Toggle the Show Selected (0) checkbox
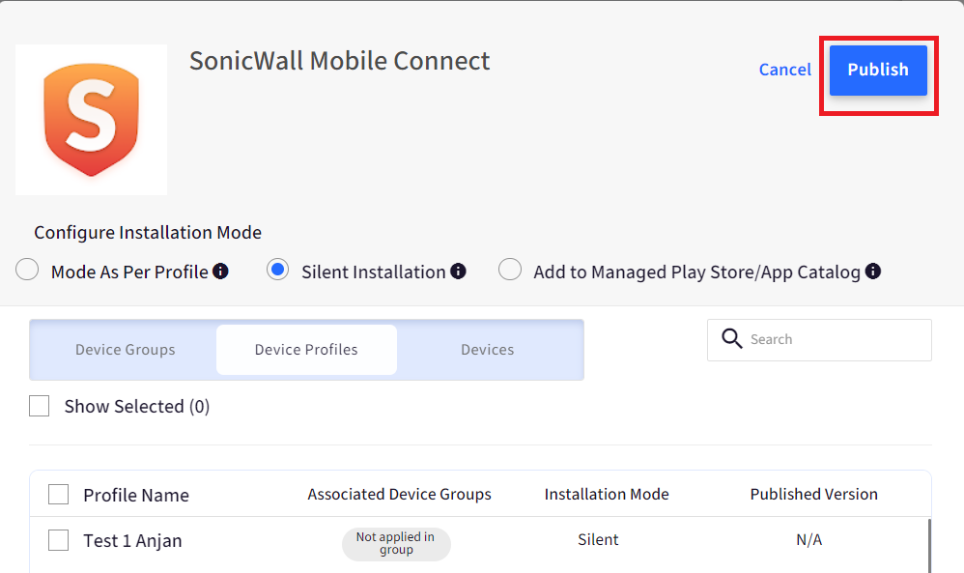This screenshot has width=964, height=573. pyautogui.click(x=40, y=407)
